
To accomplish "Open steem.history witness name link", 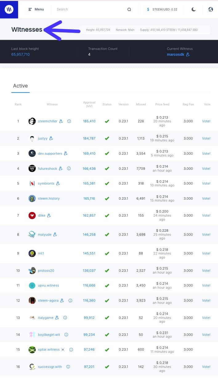I will click(x=49, y=198).
